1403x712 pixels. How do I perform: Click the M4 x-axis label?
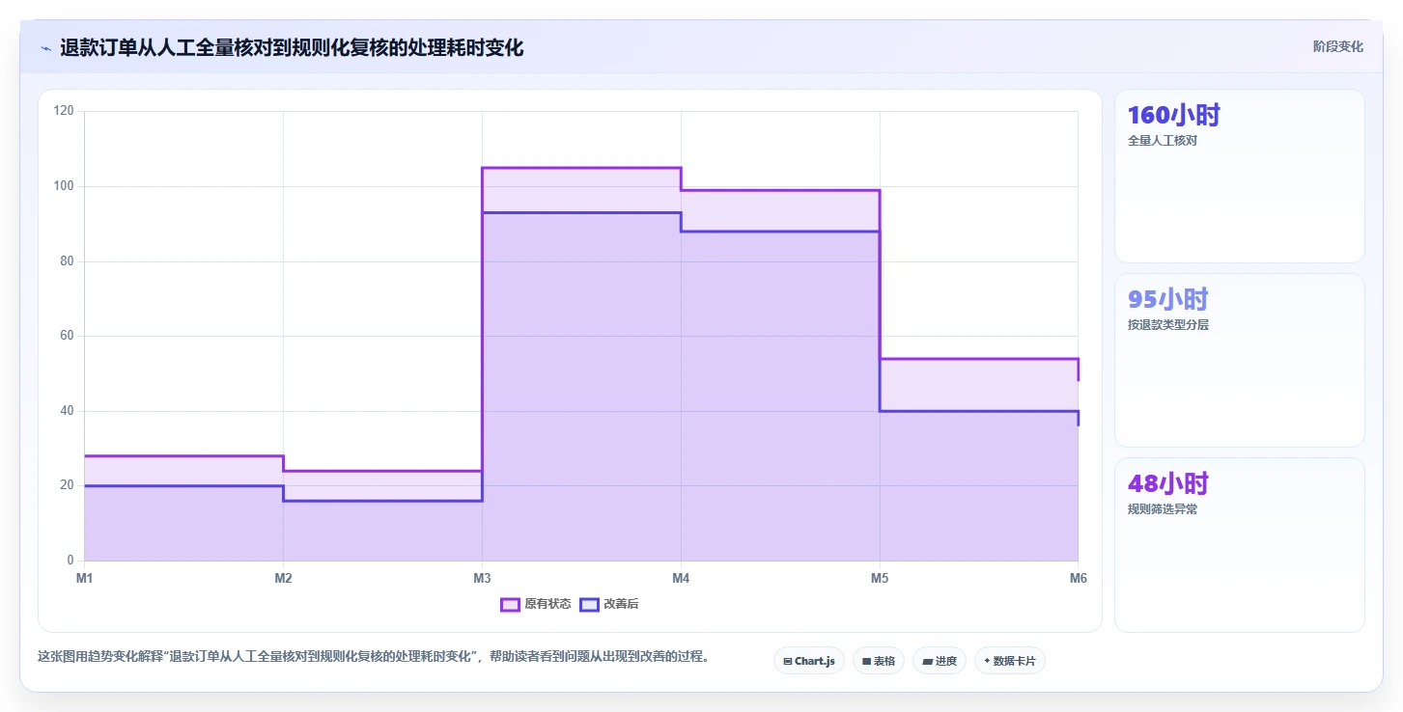click(681, 579)
